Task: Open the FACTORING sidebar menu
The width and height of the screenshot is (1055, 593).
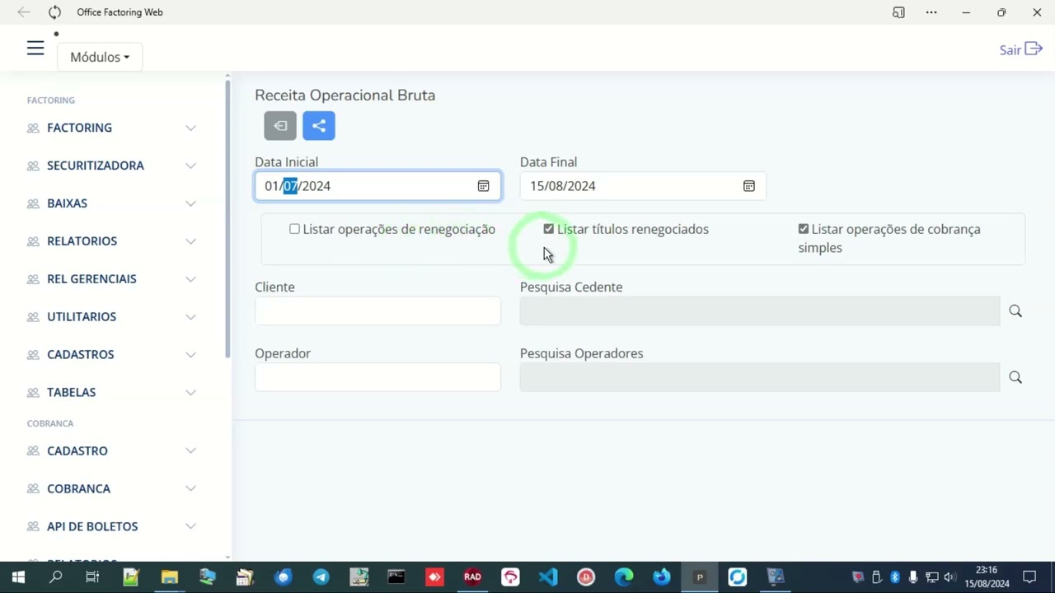Action: click(79, 128)
